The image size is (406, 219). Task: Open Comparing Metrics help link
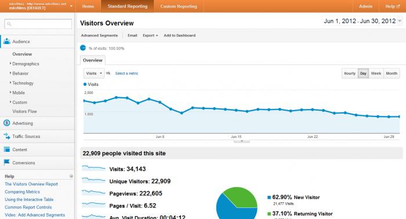(22, 192)
